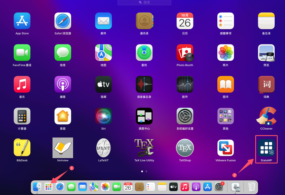Open Safari from the Dock
This screenshot has height=195, width=285.
[x=60, y=187]
